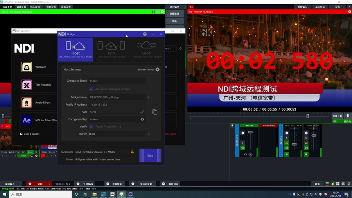Open Encoder Settings gear in NDI Bridge
The image size is (352, 198).
click(x=158, y=70)
